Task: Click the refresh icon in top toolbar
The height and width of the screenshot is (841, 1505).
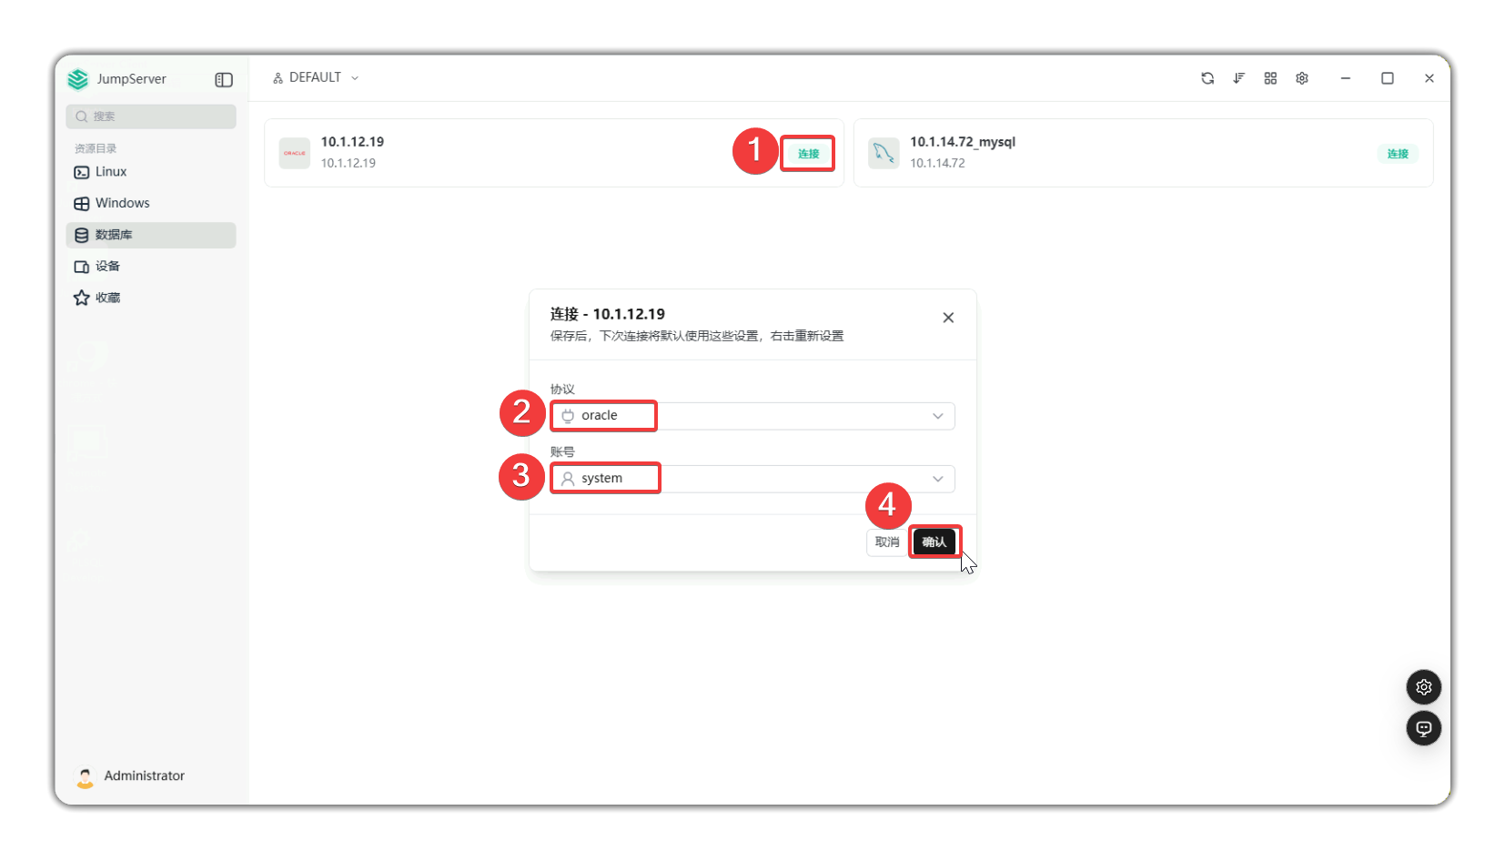Action: 1207,78
